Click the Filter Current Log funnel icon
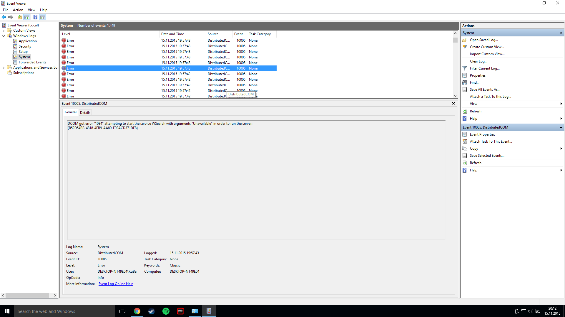 pos(465,68)
